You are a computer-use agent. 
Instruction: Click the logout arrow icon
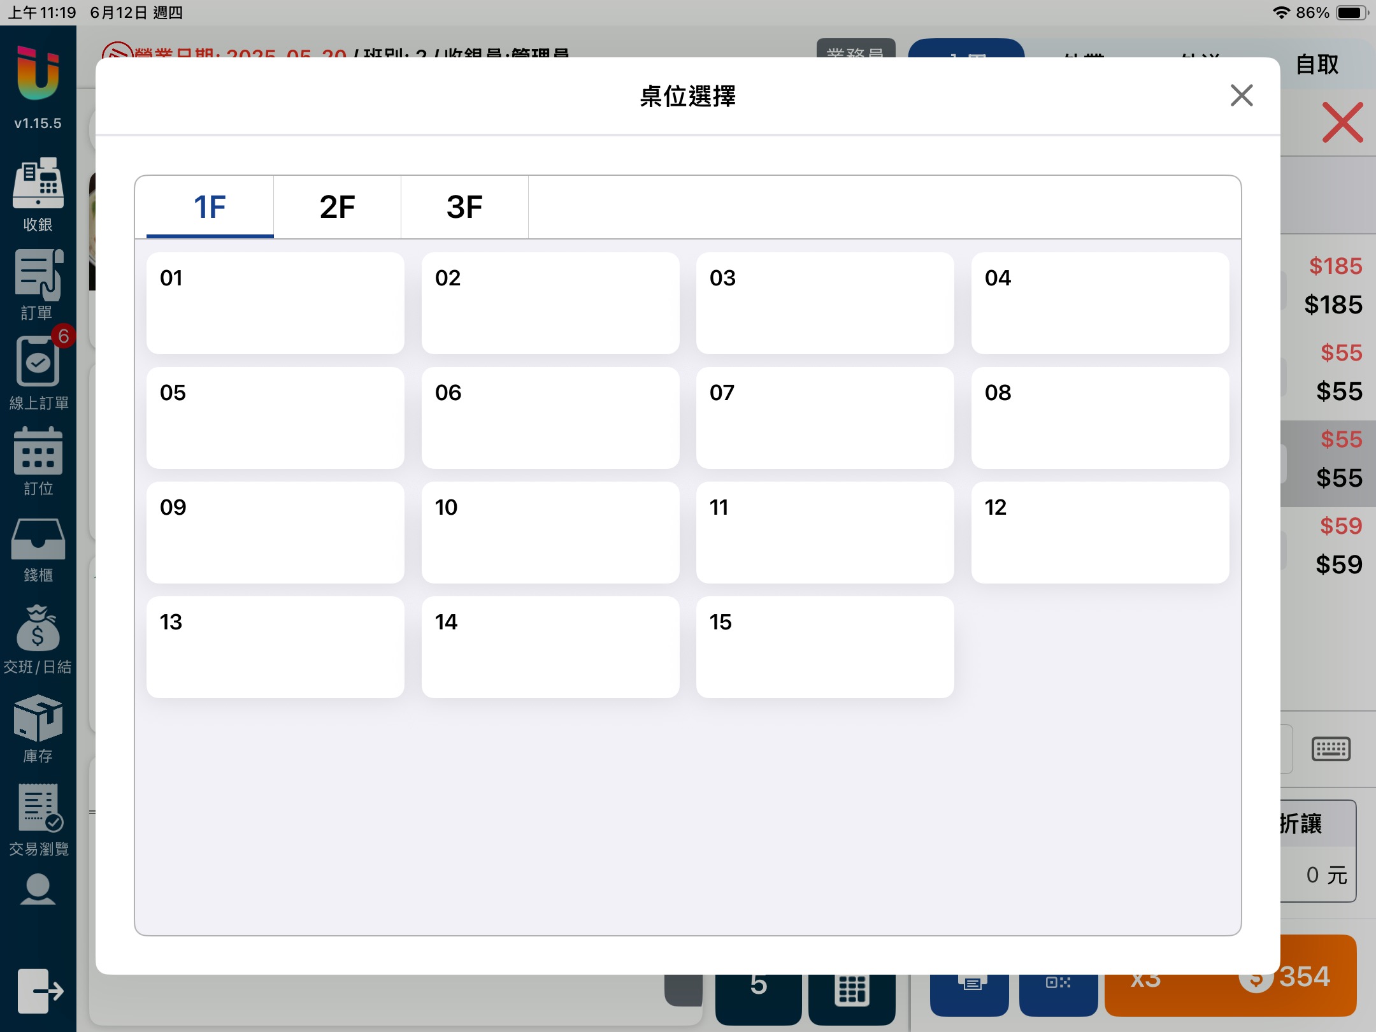pos(39,990)
